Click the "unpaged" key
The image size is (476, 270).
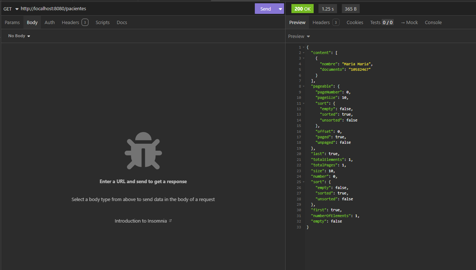click(x=325, y=142)
